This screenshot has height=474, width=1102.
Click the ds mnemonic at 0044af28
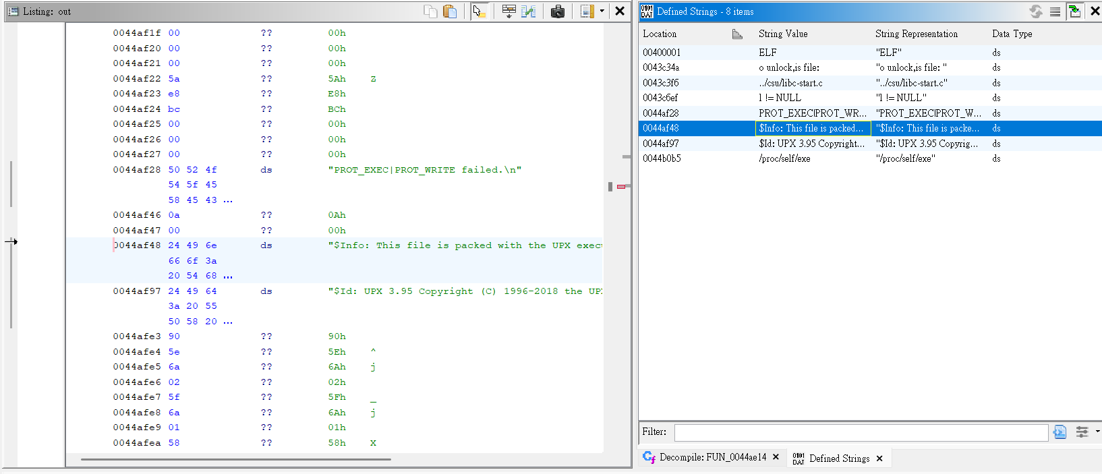point(266,170)
